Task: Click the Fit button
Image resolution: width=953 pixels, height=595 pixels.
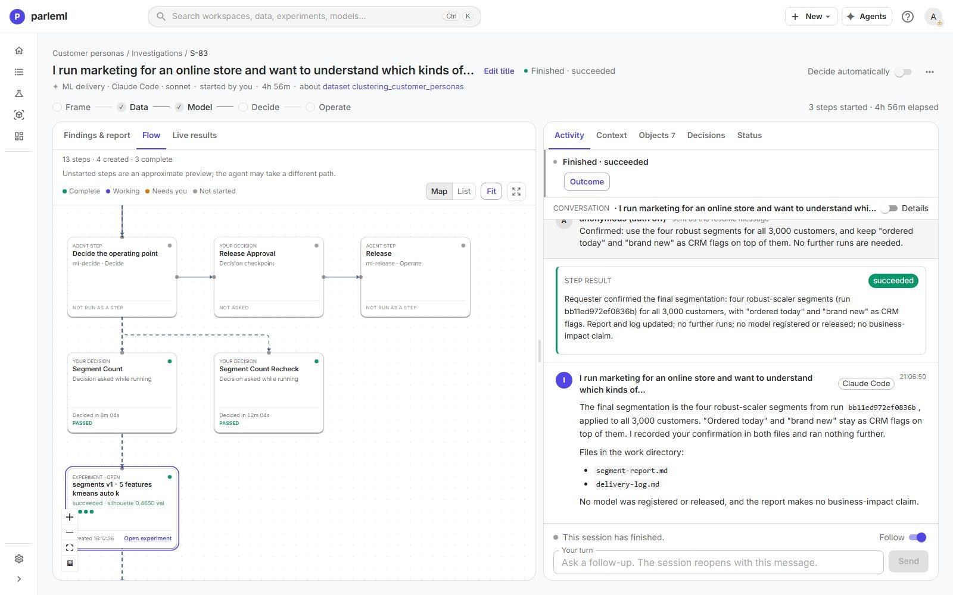Action: point(491,192)
